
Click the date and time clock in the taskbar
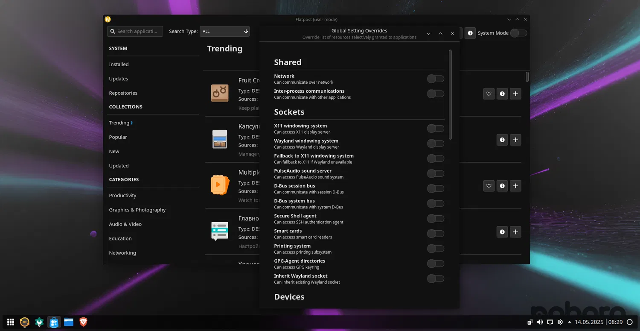coord(599,322)
